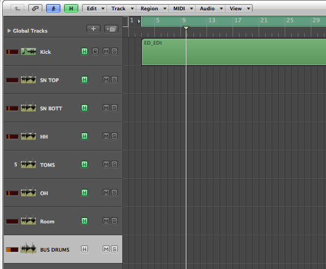Image resolution: width=326 pixels, height=269 pixels.
Task: Click the Edit menu dropdown arrow
Action: click(103, 9)
